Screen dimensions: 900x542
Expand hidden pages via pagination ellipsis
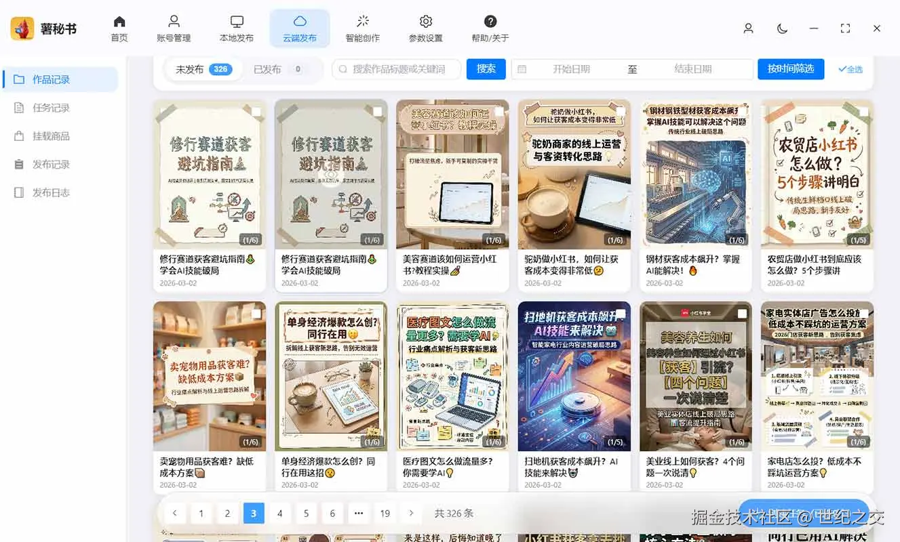pos(359,513)
